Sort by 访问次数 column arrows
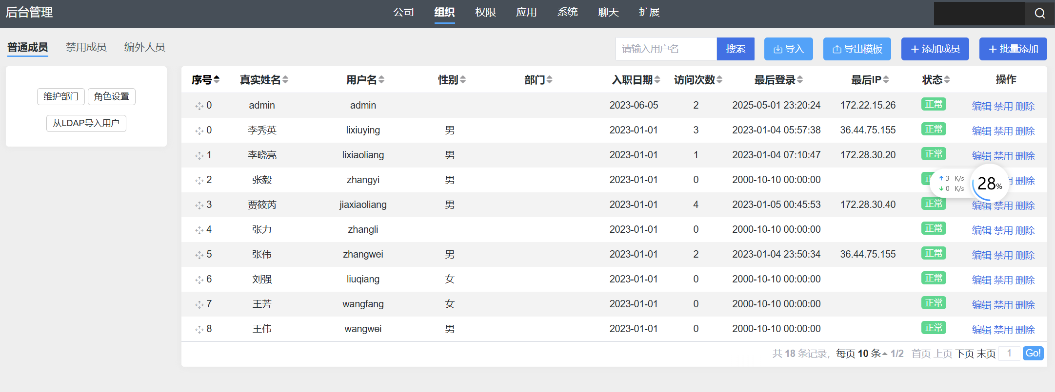Screen dimensions: 1055x392 click(719, 79)
